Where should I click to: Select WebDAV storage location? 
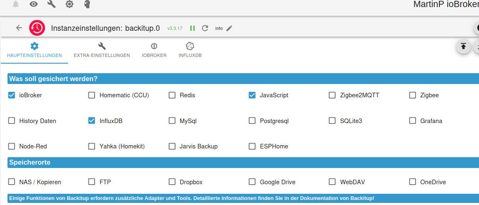[332, 182]
